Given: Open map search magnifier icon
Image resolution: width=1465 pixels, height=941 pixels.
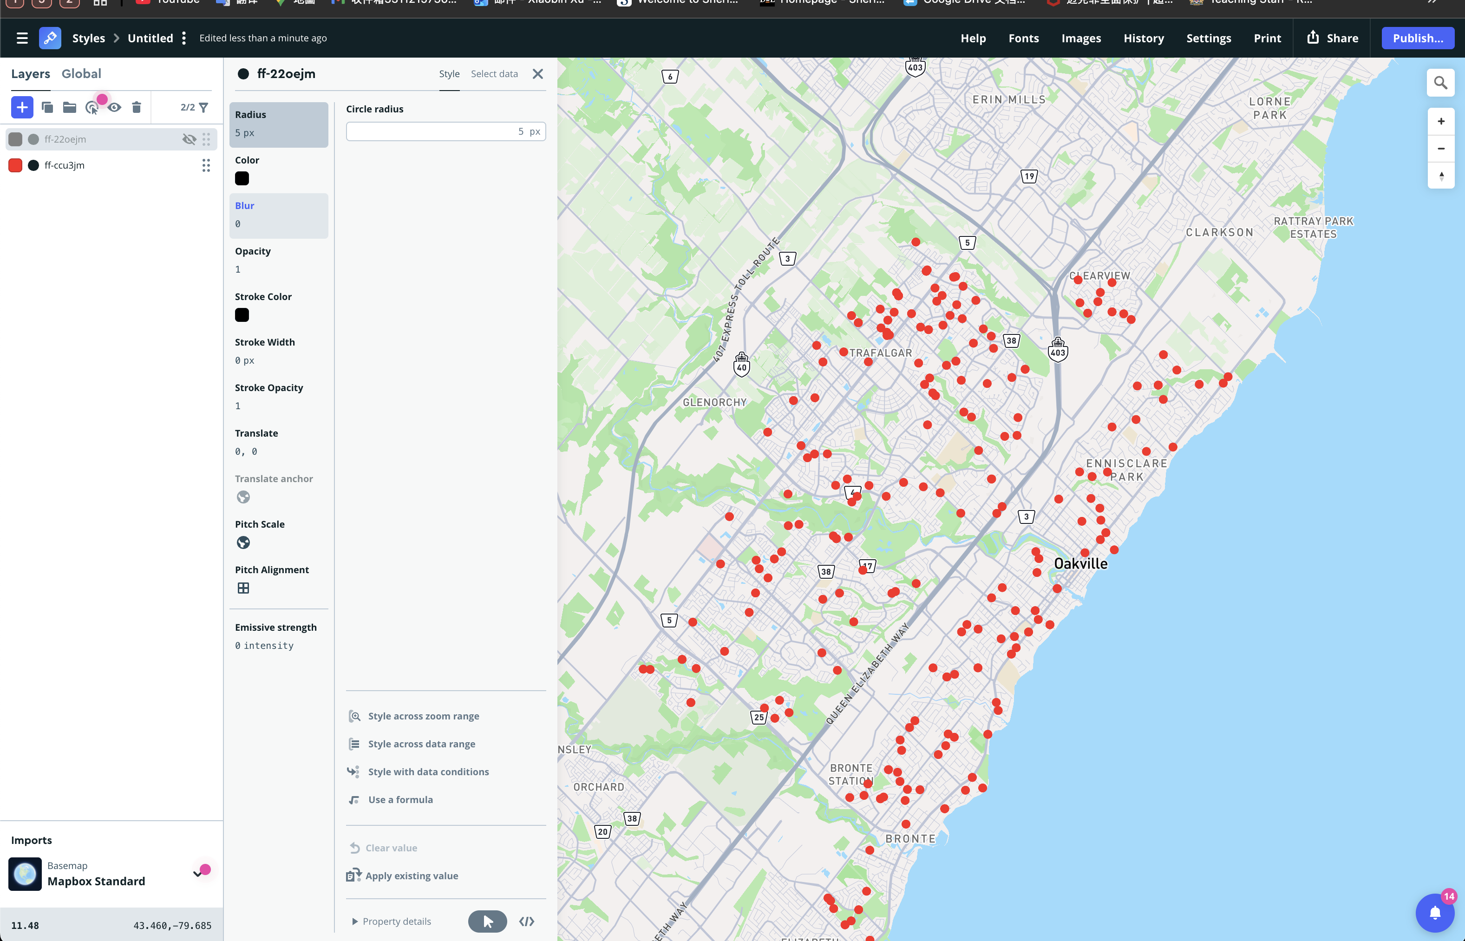Looking at the screenshot, I should point(1440,83).
